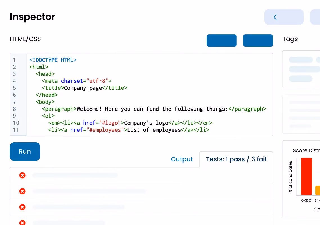
Task: Click the meta charset="utf-8" line
Action: (77, 81)
